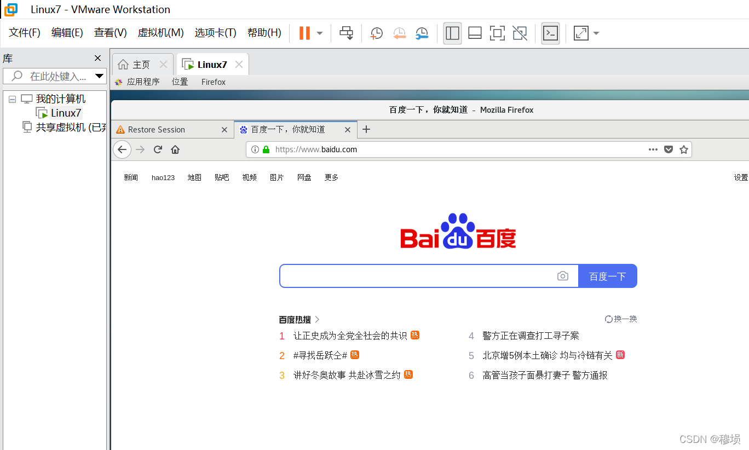Close the Restore Session tab

click(224, 130)
